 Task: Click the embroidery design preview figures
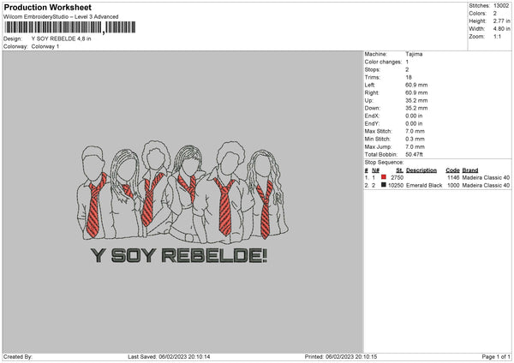pos(182,192)
